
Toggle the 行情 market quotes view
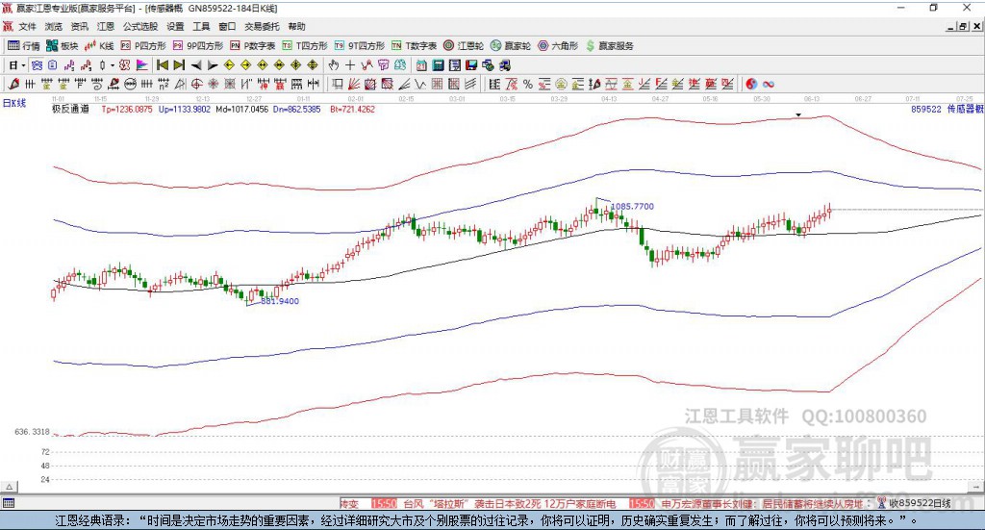click(x=23, y=46)
